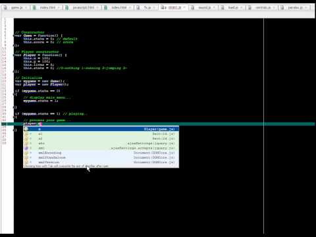Click the var player = new Player line

[41, 84]
